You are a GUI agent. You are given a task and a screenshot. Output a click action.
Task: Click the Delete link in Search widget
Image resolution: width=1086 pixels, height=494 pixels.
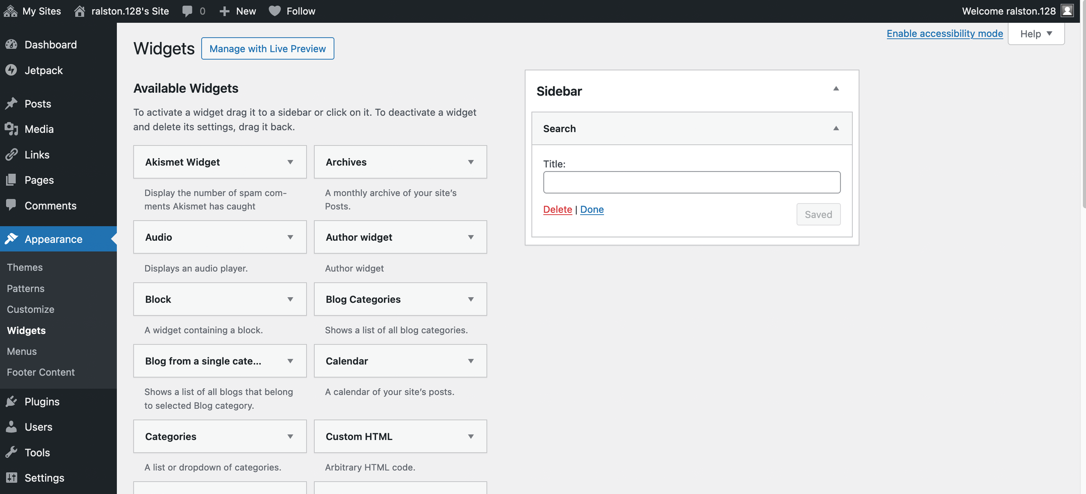point(558,209)
